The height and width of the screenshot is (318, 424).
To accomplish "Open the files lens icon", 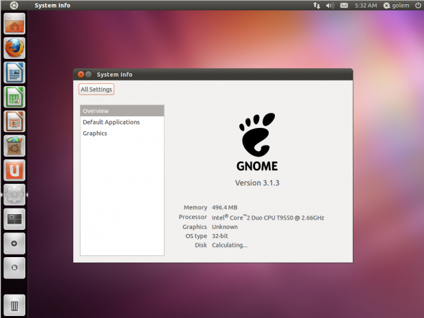I will tap(14, 267).
